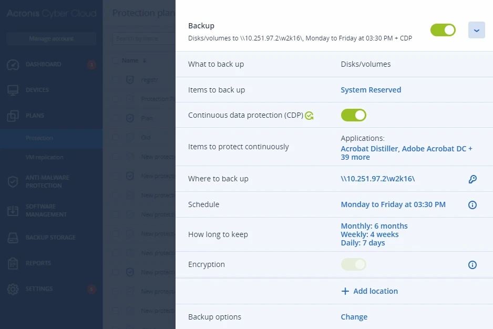Click the Manage account button
The width and height of the screenshot is (493, 329).
[51, 38]
